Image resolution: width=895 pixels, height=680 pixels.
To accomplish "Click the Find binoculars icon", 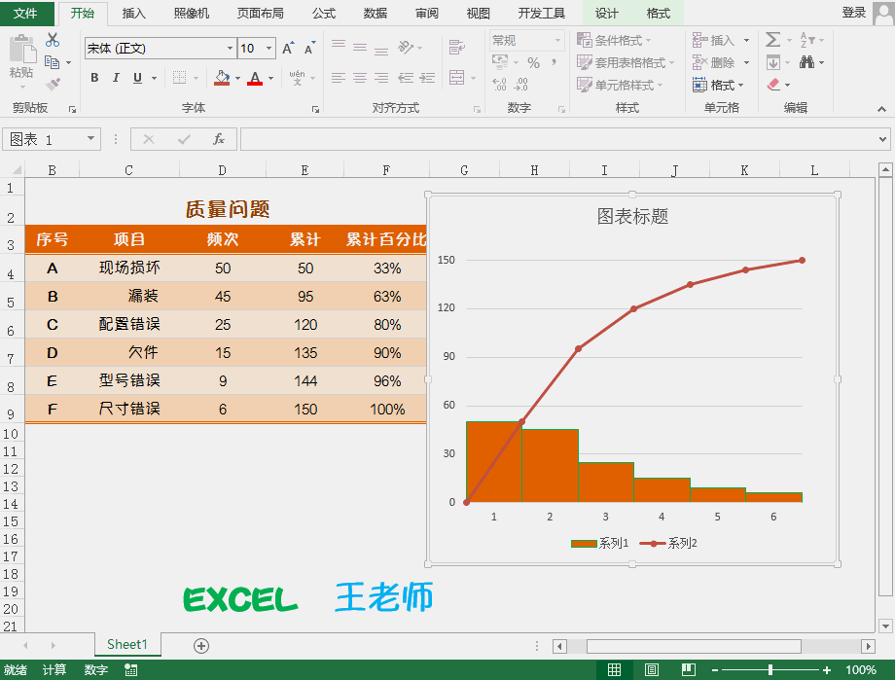I will (807, 62).
